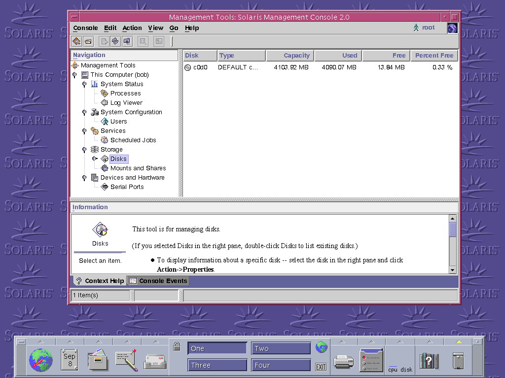
Task: Switch to workspace Two
Action: 281,348
